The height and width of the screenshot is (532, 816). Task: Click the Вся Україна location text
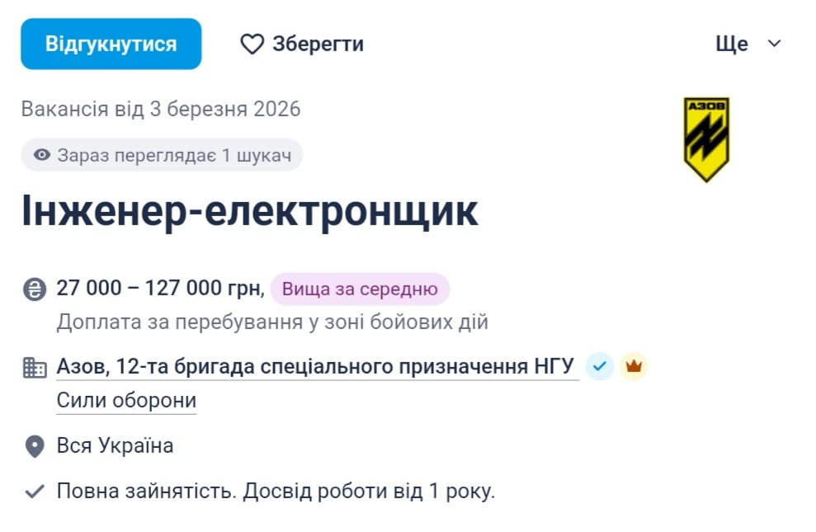(x=114, y=445)
